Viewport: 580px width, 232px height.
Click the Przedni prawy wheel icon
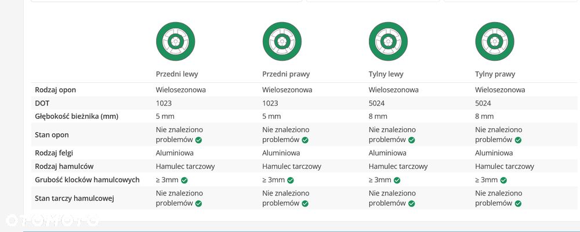tap(282, 41)
